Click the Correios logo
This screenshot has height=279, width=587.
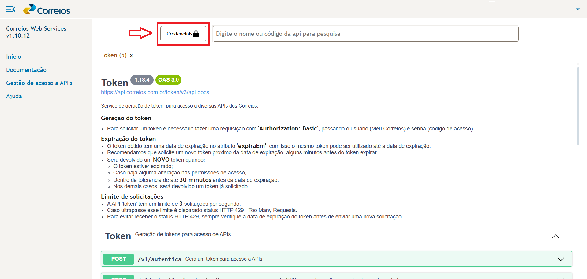point(47,10)
